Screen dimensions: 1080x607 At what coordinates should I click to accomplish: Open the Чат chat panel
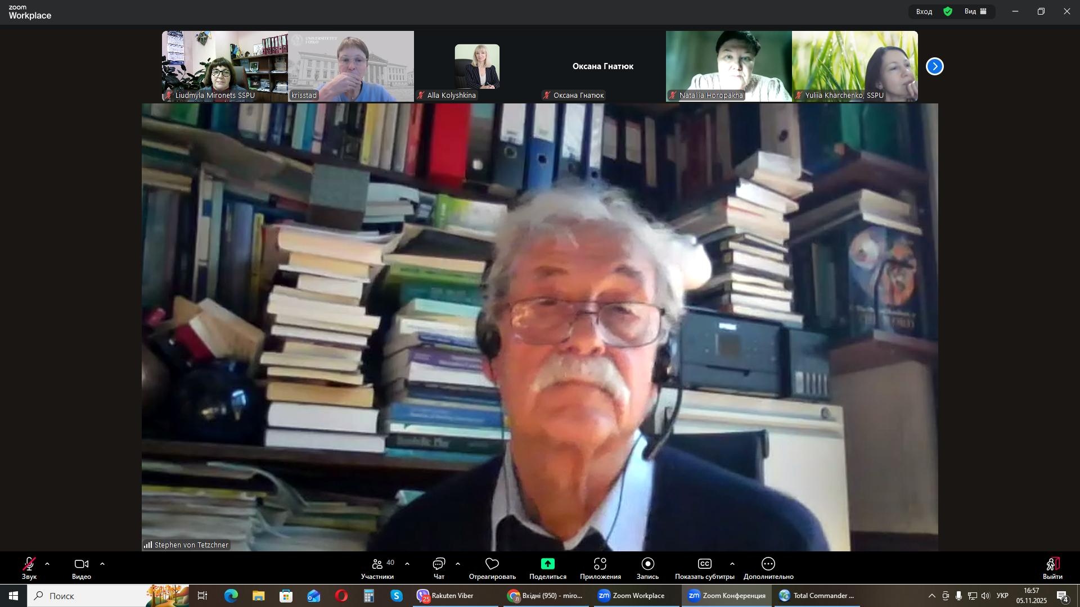point(439,568)
